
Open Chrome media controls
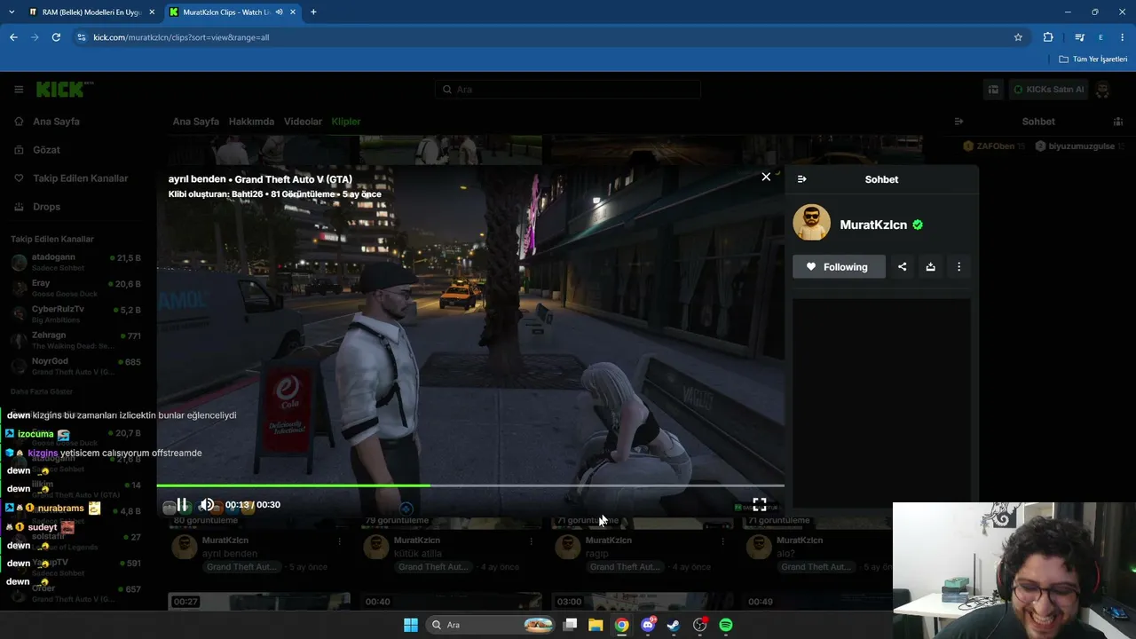[1079, 37]
